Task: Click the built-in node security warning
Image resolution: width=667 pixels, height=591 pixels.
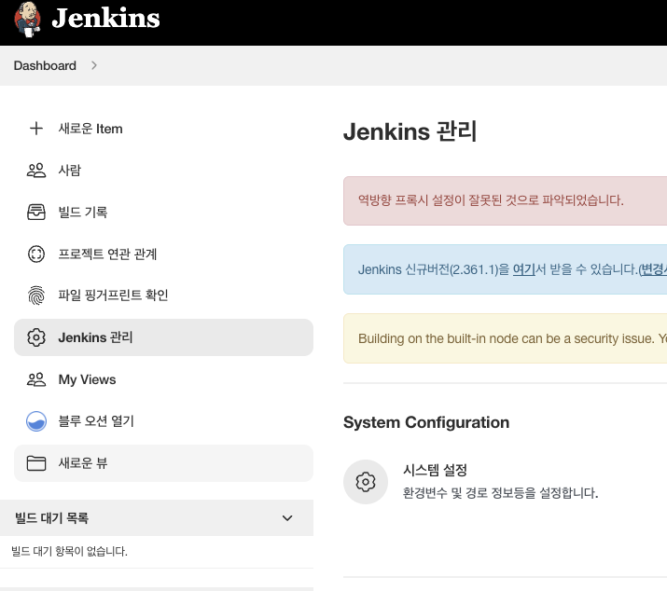Action: pos(505,338)
